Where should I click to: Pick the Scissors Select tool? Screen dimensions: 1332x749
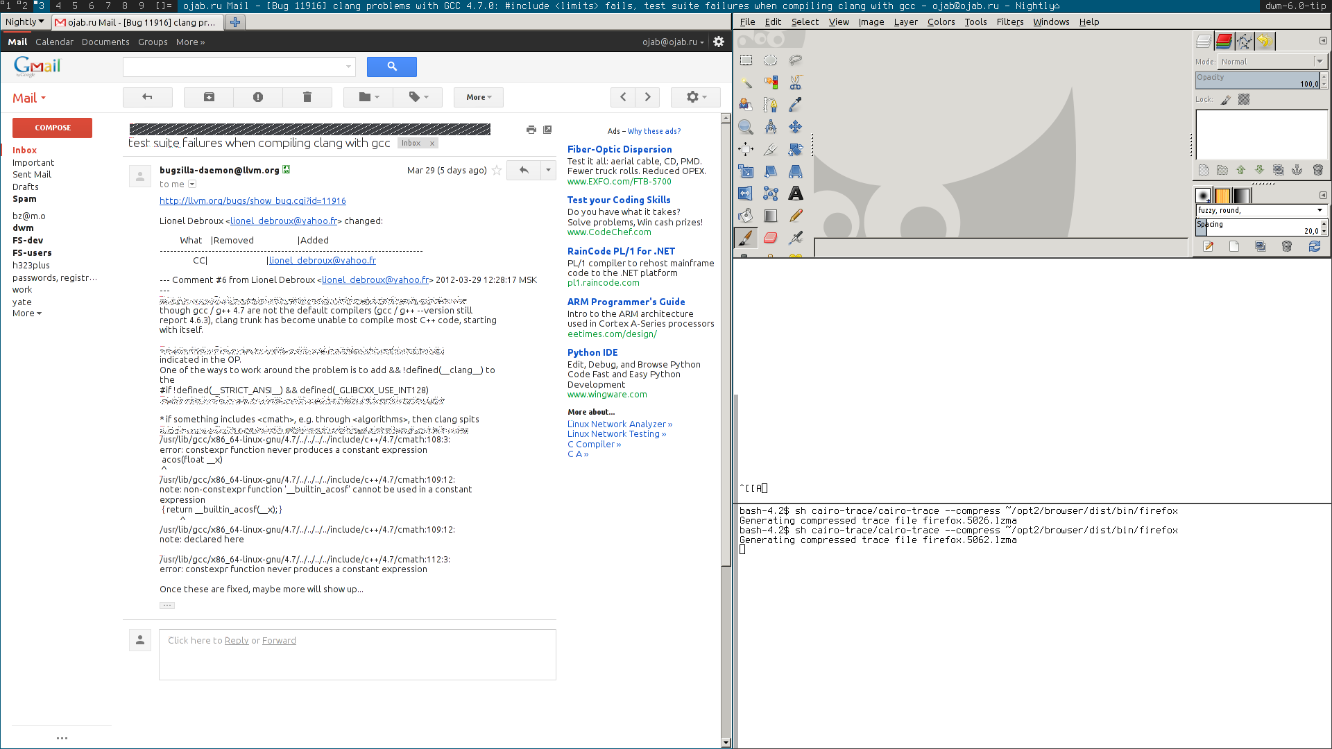point(795,83)
